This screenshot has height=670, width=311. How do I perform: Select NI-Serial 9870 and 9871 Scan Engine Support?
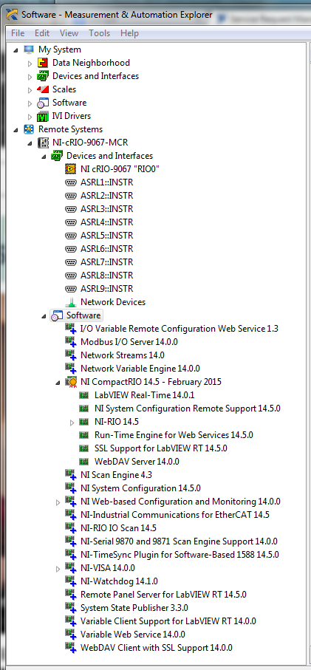point(179,541)
